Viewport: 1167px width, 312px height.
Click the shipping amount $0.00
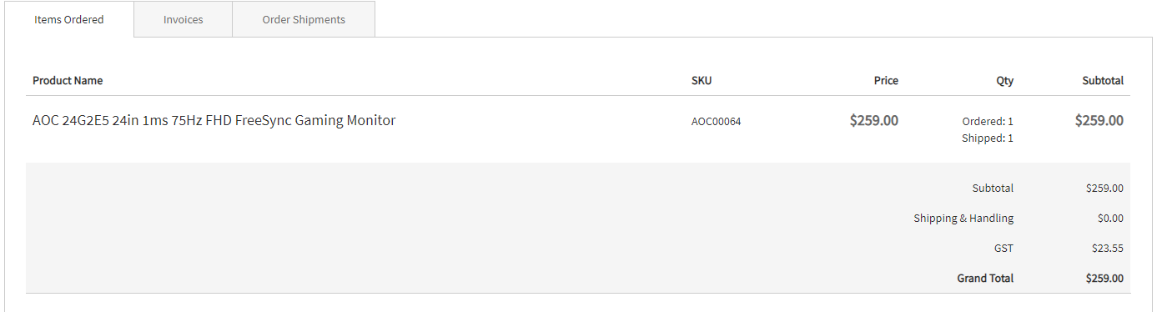pos(1110,219)
